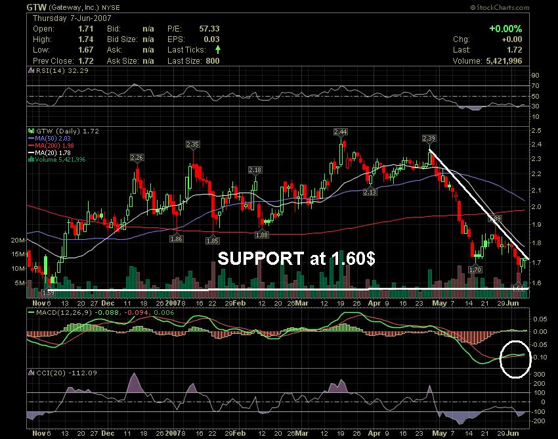Image resolution: width=558 pixels, height=439 pixels.
Task: Click the 1.70 low price label
Action: point(475,269)
